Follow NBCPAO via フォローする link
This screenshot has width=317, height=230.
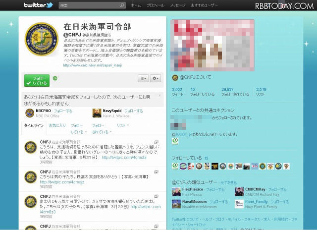(63, 111)
